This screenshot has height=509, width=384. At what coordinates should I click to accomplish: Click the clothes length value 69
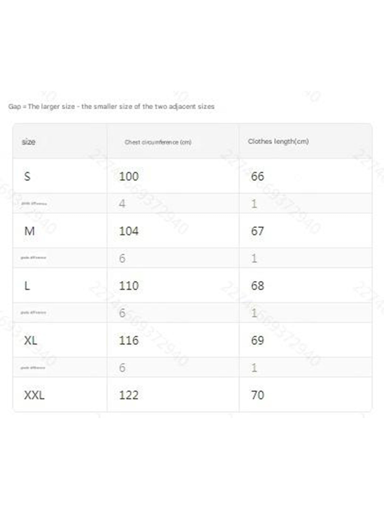pyautogui.click(x=258, y=340)
